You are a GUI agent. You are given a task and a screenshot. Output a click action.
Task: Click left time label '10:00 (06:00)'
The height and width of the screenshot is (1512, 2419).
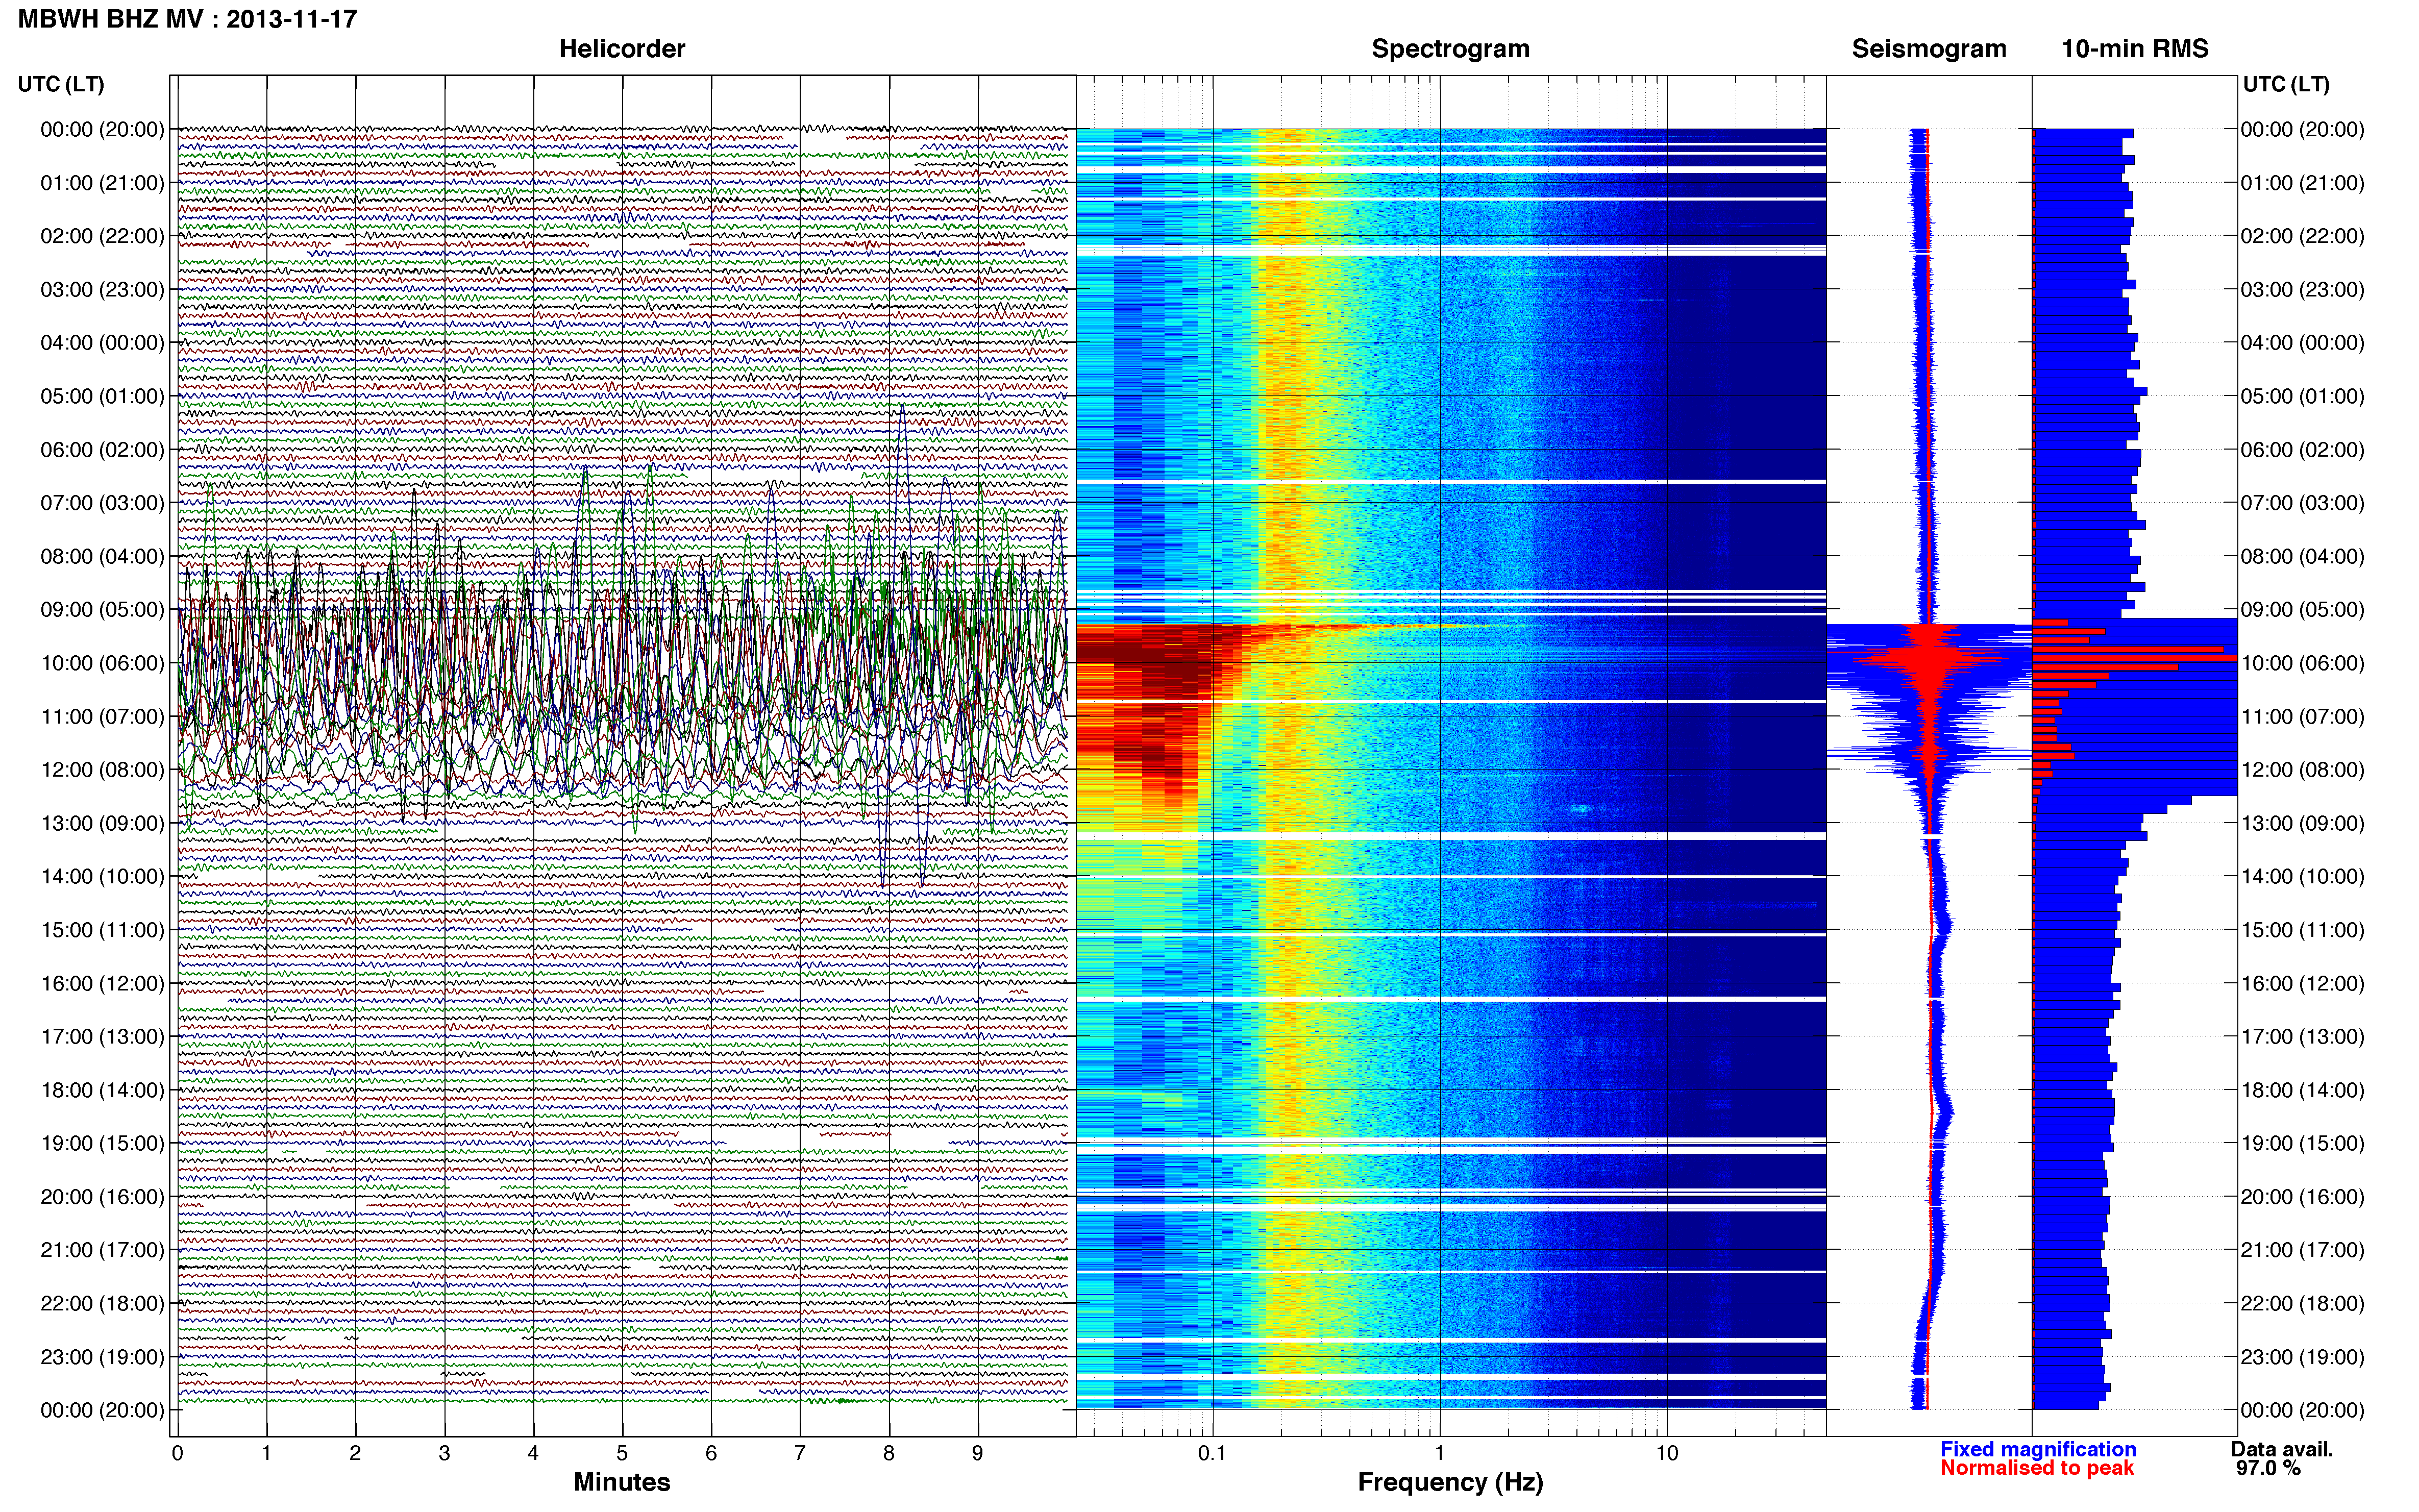coord(102,663)
